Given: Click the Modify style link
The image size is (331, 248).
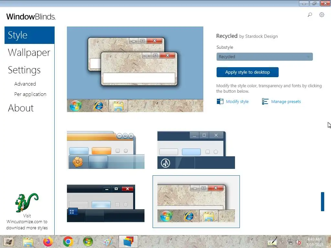Looking at the screenshot, I should (x=237, y=102).
